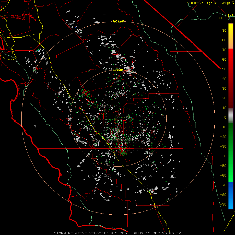The width and height of the screenshot is (235, 235).
Task: Click the -50 value on the velocity scale
Action: pos(223,166)
